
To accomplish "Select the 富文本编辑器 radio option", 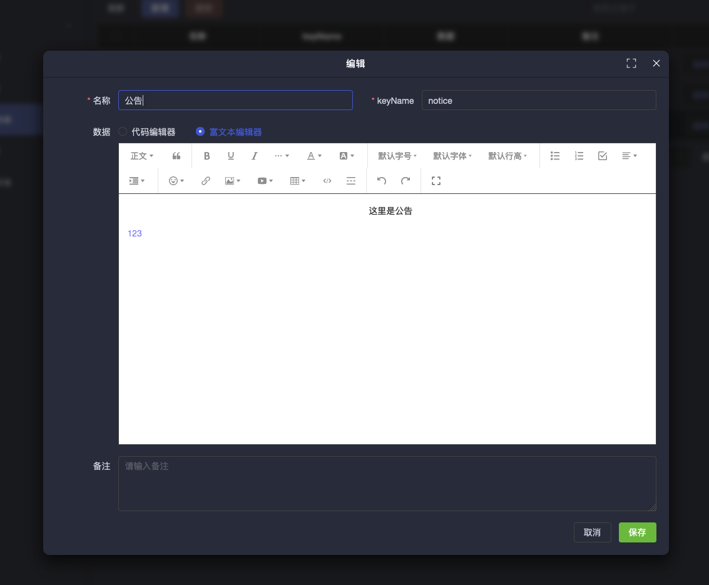I will click(x=200, y=131).
